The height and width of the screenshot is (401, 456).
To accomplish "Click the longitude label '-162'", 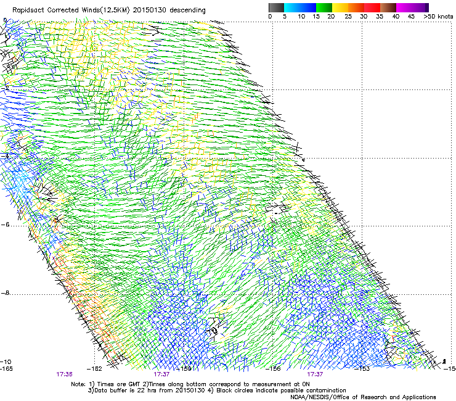I will pyautogui.click(x=94, y=369).
